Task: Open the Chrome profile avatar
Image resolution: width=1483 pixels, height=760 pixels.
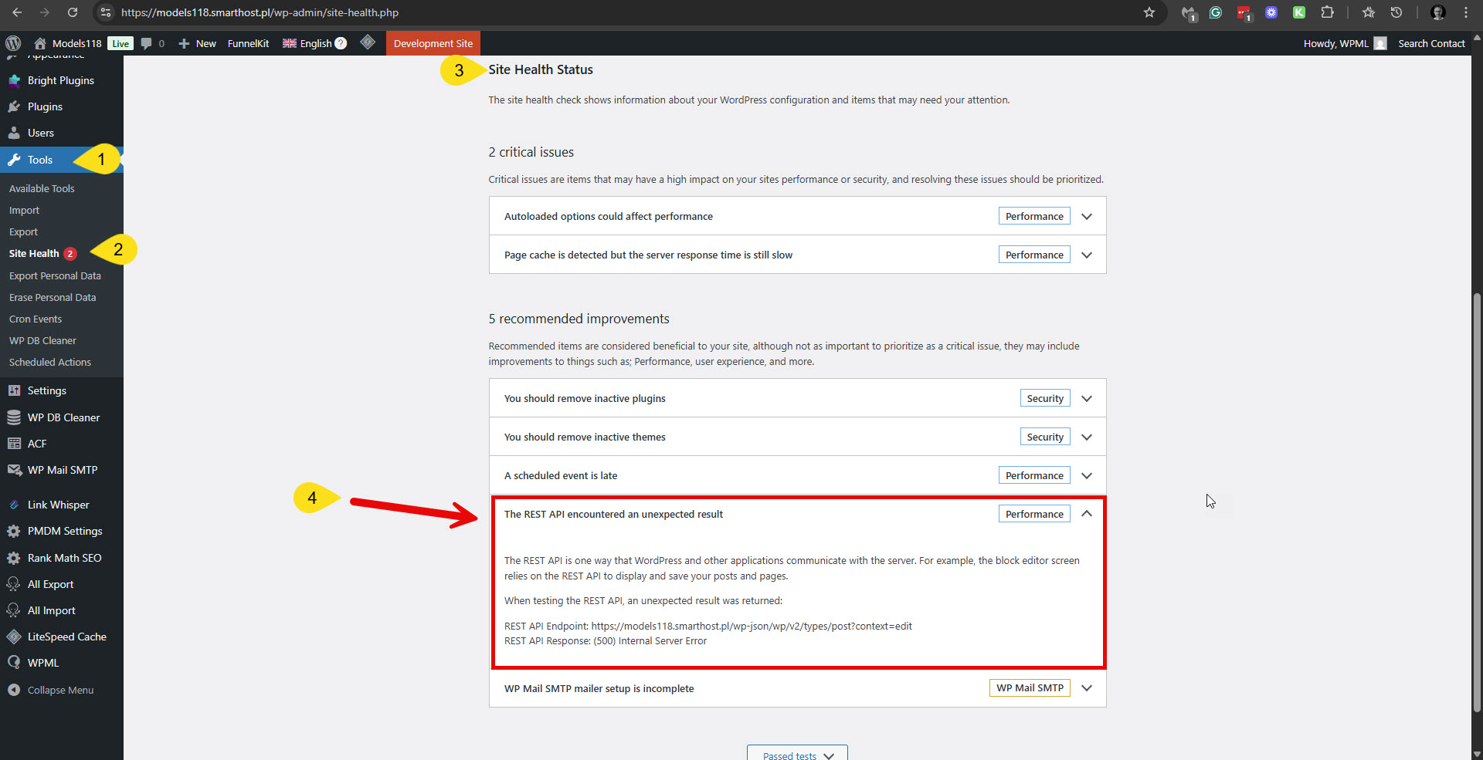Action: 1438,12
